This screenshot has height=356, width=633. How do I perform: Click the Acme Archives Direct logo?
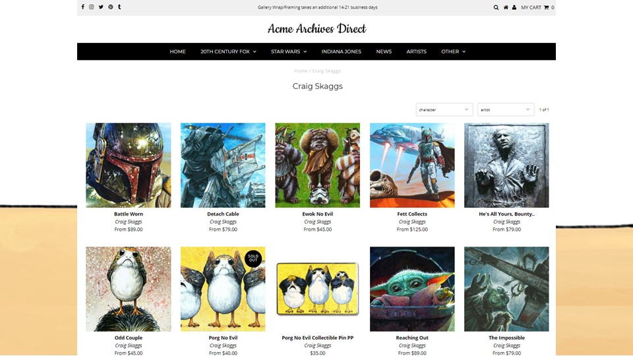coord(317,28)
